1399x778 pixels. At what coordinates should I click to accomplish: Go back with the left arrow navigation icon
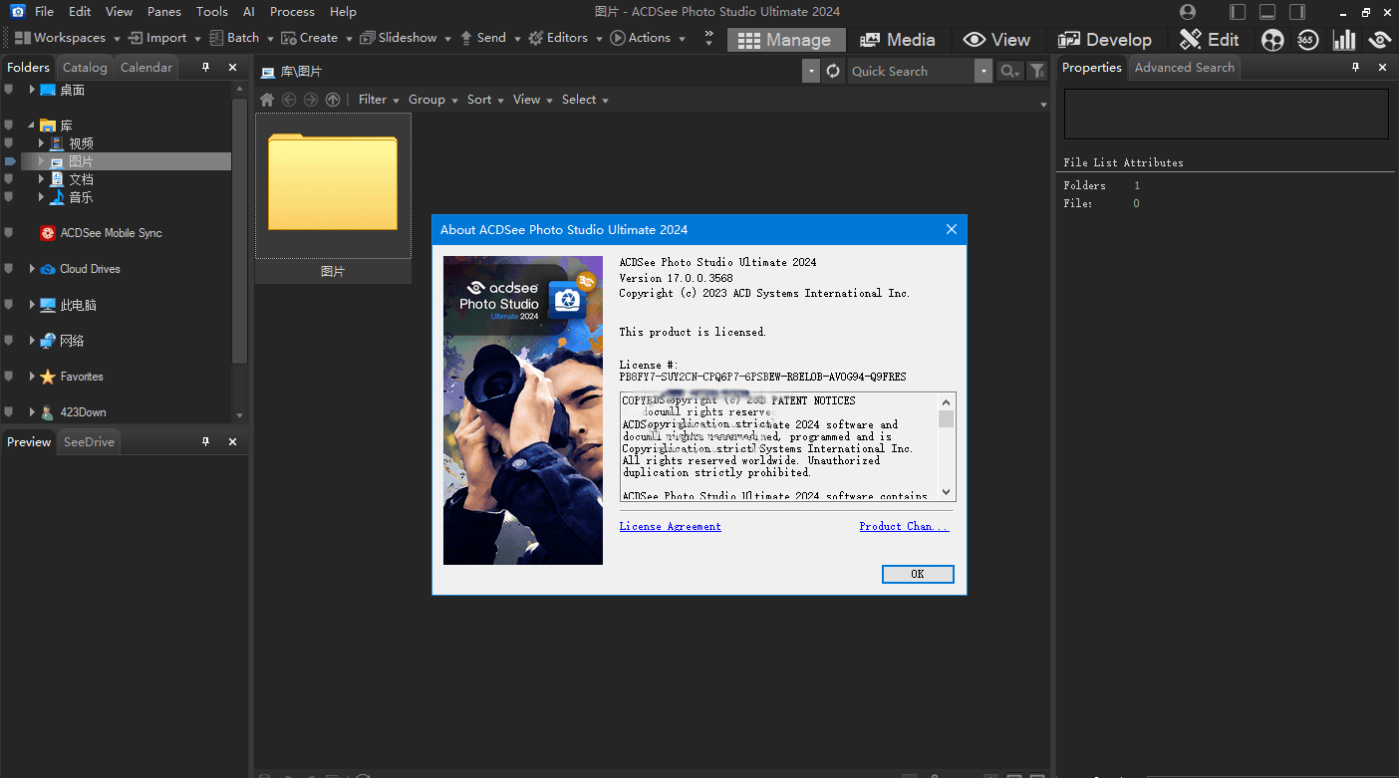pos(289,100)
